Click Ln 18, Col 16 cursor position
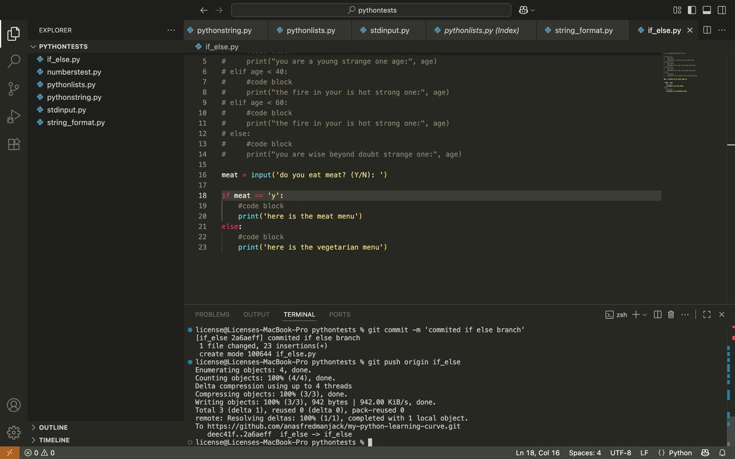Viewport: 735px width, 459px height. [538, 453]
